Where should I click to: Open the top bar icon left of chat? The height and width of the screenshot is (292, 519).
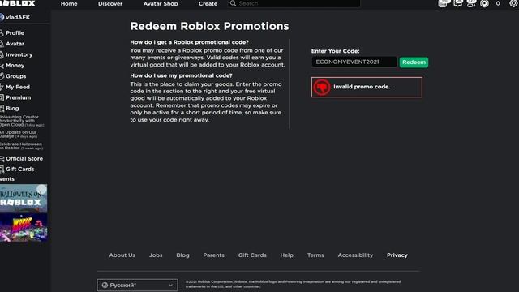[x=444, y=3]
